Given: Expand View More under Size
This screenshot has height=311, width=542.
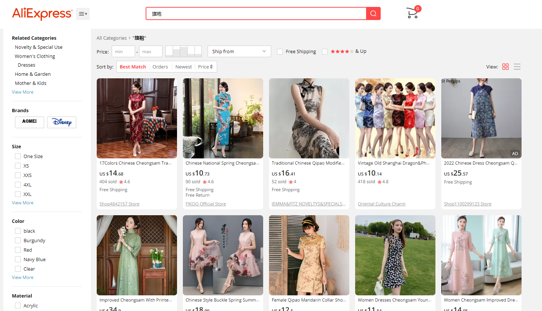Looking at the screenshot, I should pyautogui.click(x=23, y=203).
